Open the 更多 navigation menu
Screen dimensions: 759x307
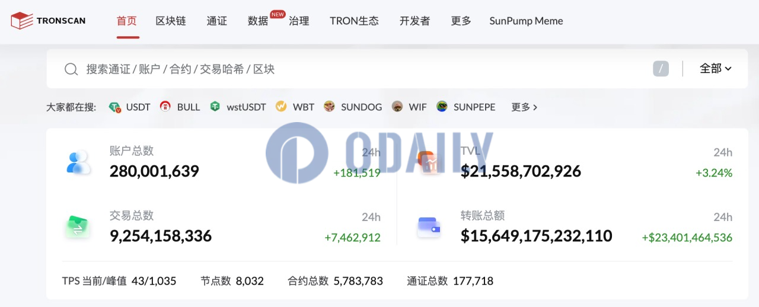461,21
